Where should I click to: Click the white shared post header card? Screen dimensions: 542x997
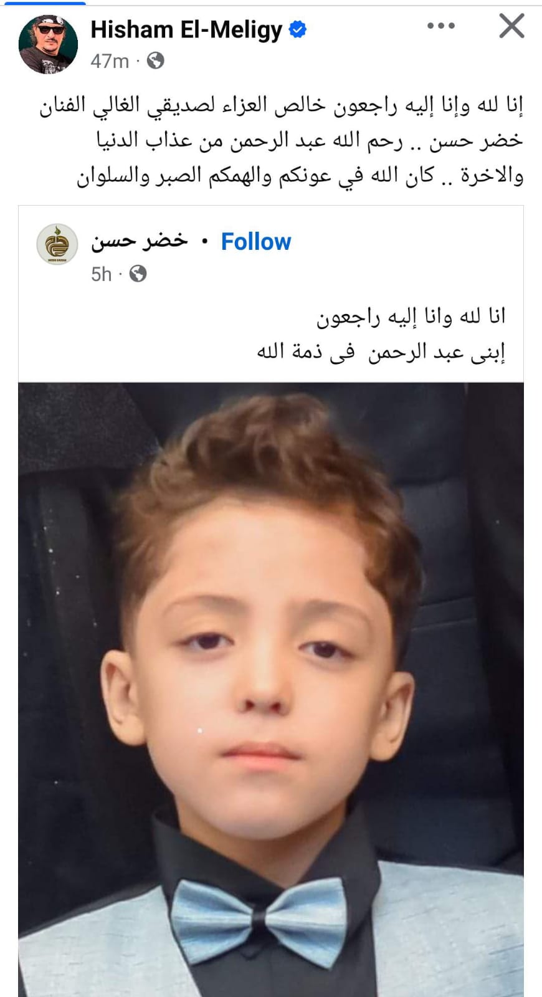[x=271, y=293]
